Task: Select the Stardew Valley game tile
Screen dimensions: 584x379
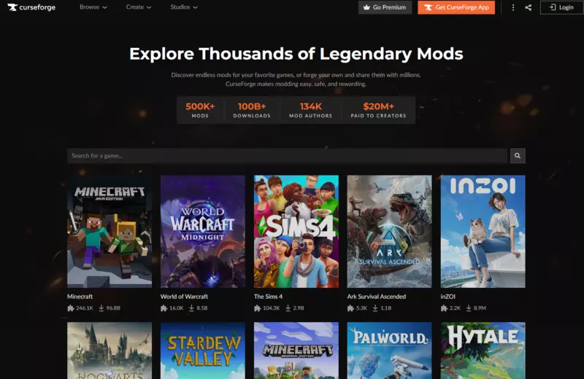Action: click(203, 351)
